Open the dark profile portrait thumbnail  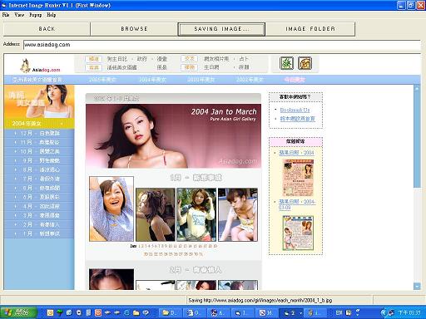(156, 214)
